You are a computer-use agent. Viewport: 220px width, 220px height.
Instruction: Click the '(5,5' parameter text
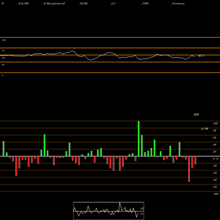(x=113, y=4)
